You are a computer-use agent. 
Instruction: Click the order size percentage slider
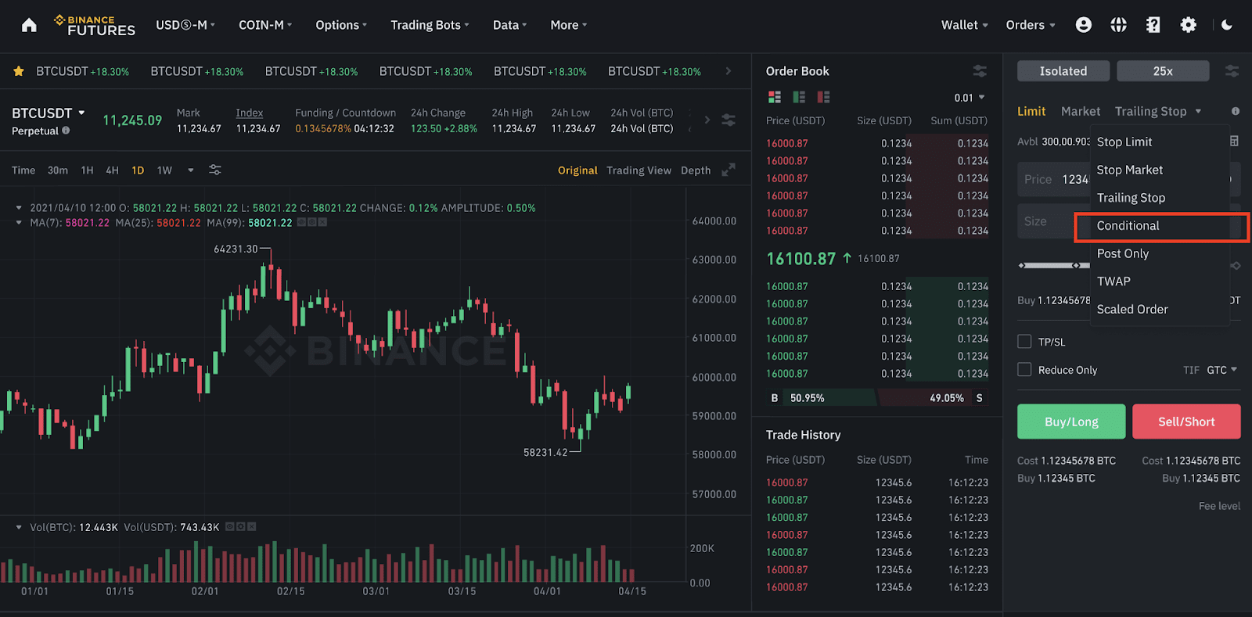pyautogui.click(x=1128, y=266)
